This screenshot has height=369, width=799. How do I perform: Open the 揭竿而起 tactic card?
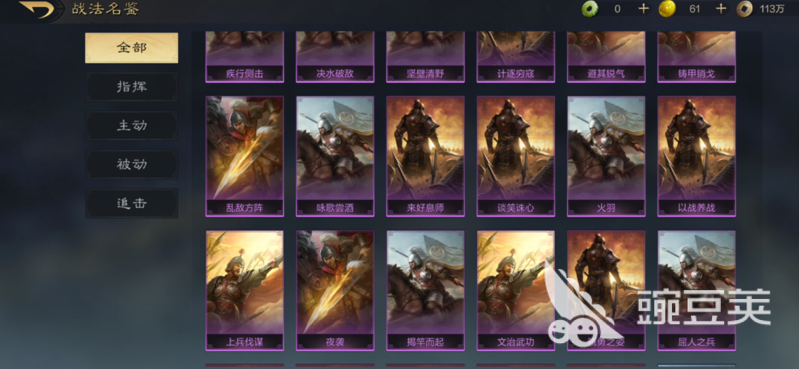click(x=425, y=291)
